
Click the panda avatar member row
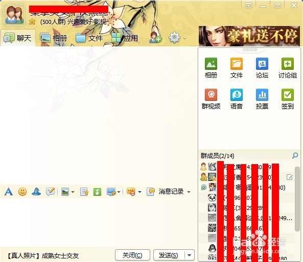click(x=246, y=198)
